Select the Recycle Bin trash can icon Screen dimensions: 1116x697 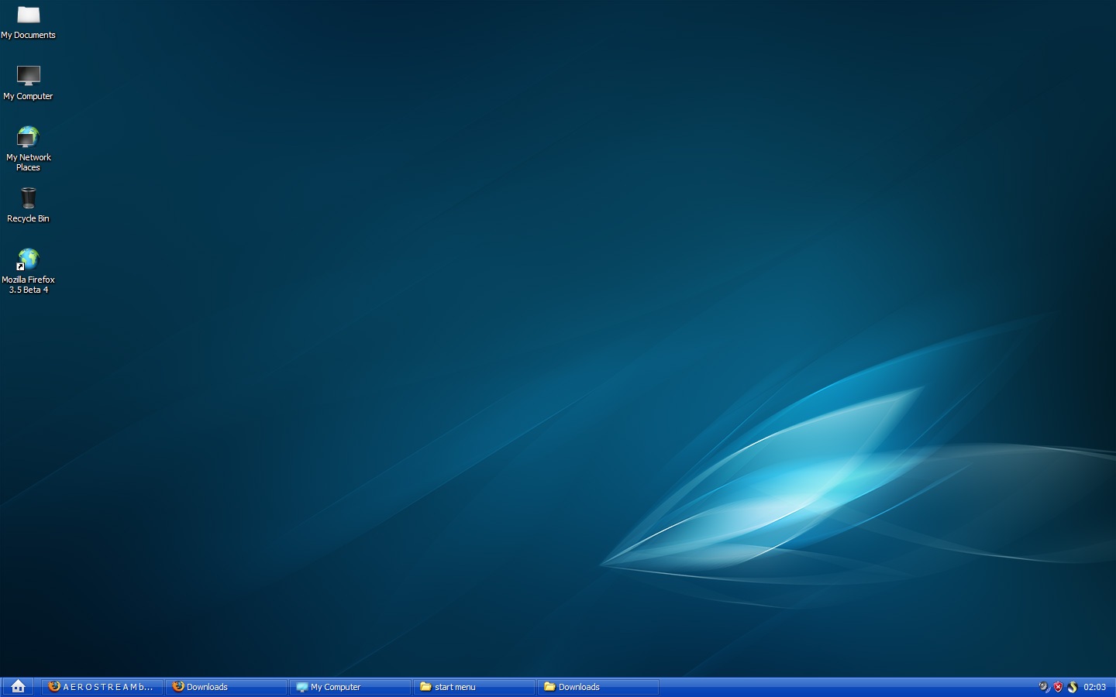point(29,198)
